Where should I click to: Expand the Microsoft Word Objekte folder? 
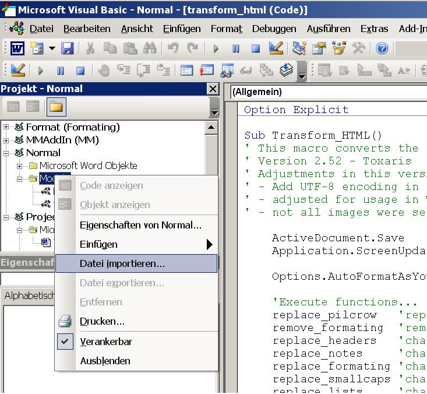point(19,166)
